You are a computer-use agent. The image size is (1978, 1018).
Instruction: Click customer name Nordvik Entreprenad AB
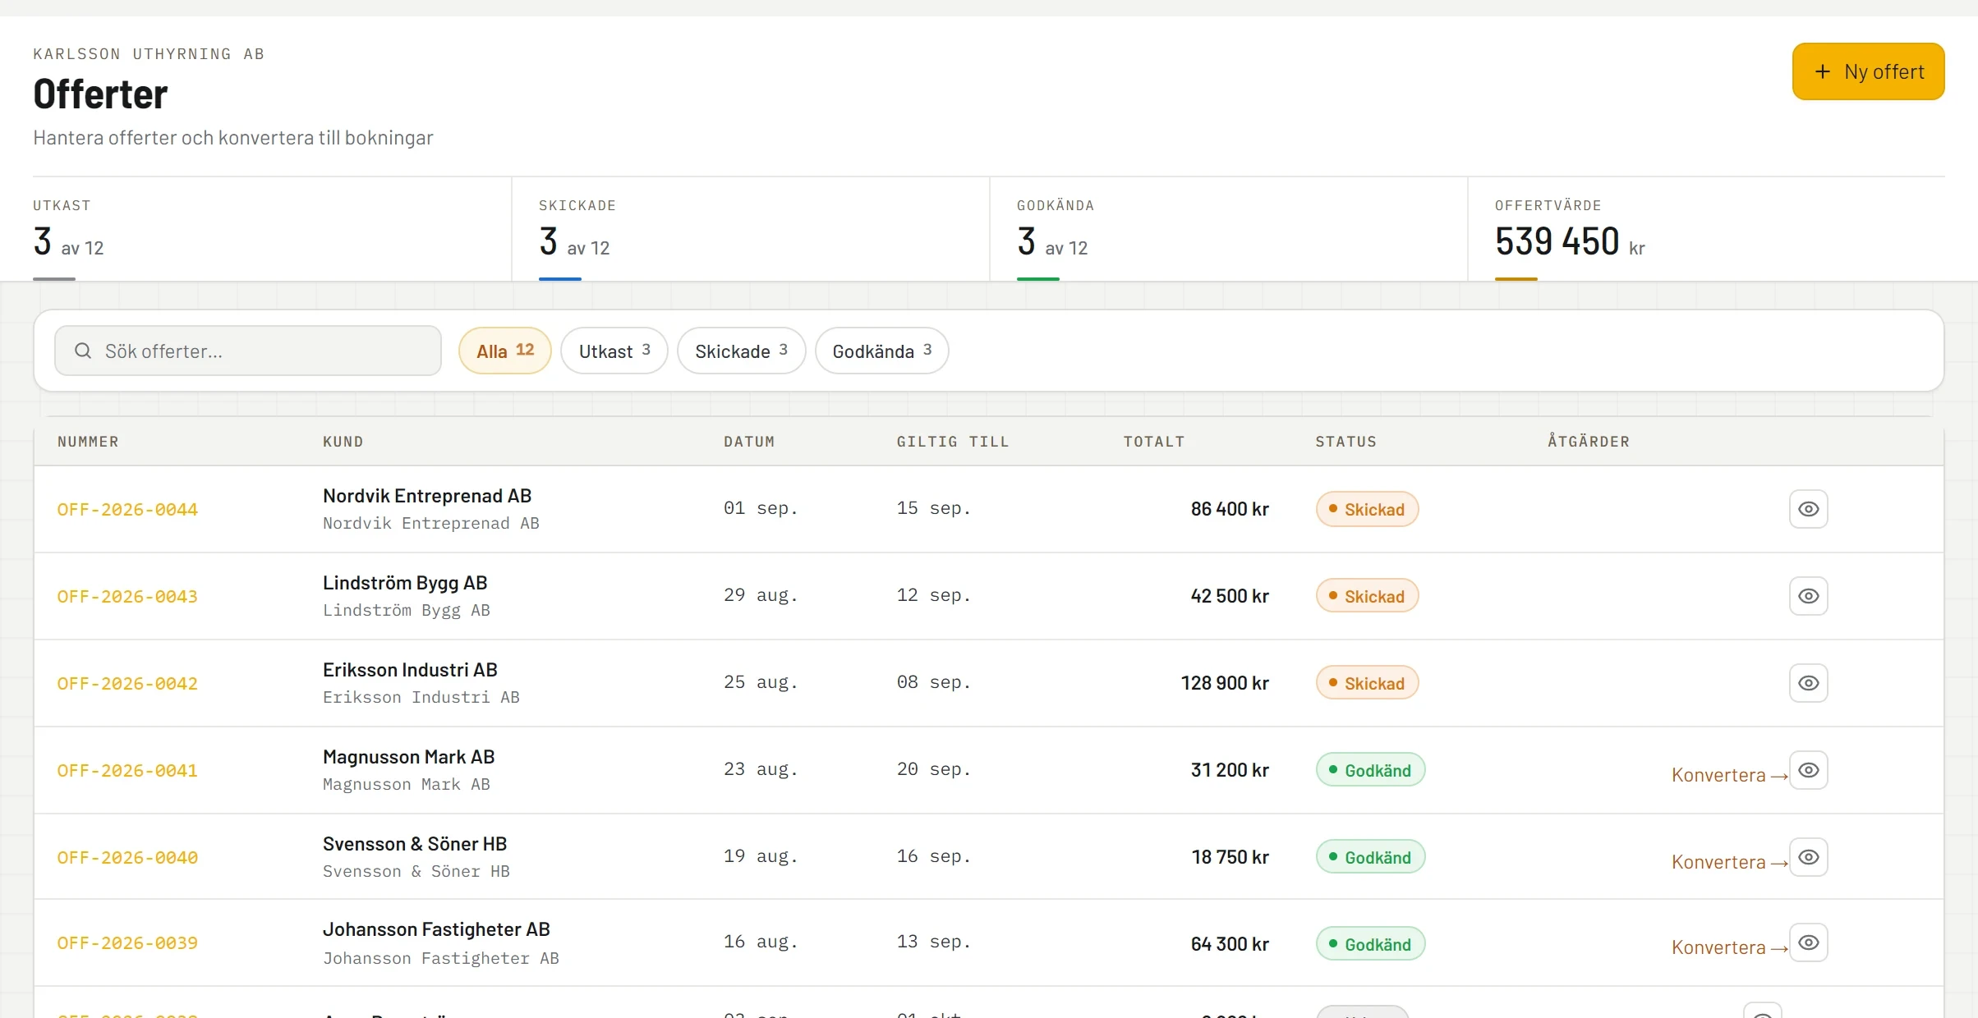point(427,496)
